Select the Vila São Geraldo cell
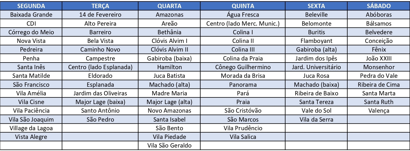This screenshot has height=151, width=410. pos(169,145)
